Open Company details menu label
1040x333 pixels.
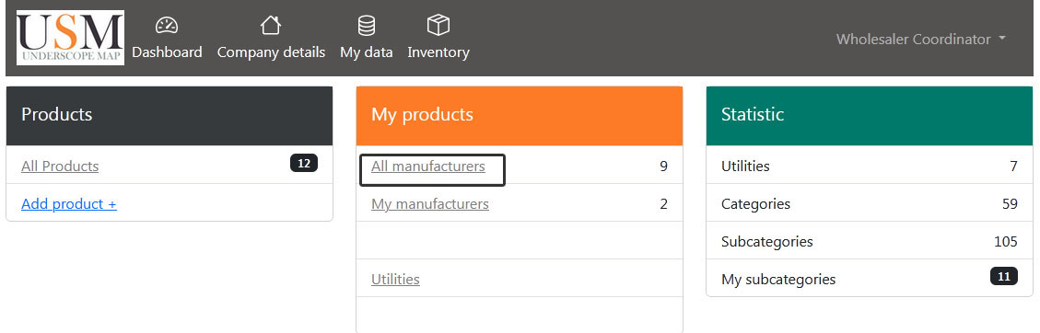coord(271,52)
